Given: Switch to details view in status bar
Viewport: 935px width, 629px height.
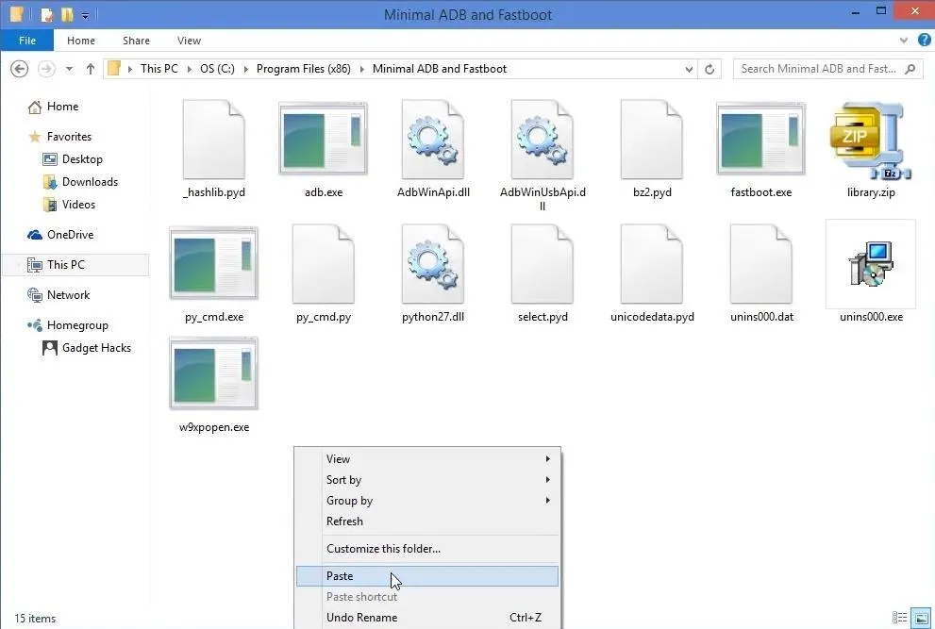Looking at the screenshot, I should (899, 618).
